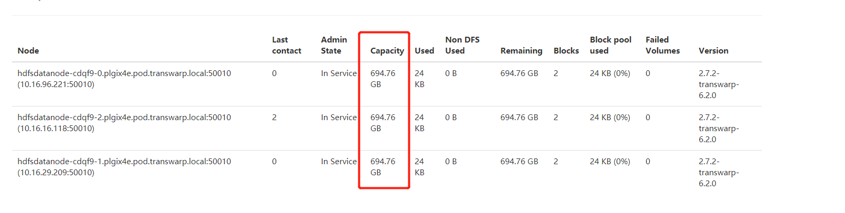Click the Version column header
This screenshot has height=213, width=845.
[x=713, y=51]
